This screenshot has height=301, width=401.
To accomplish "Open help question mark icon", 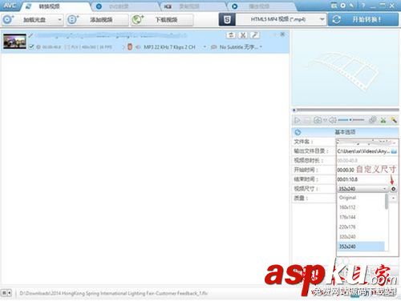I will pos(363,6).
